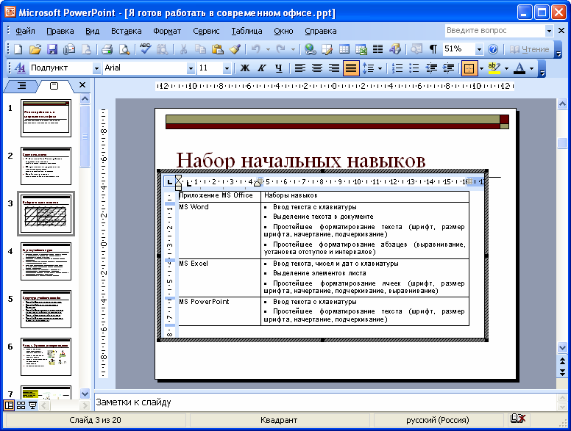This screenshot has width=571, height=431.
Task: Insert an Excel worksheet icon
Action: click(x=361, y=49)
